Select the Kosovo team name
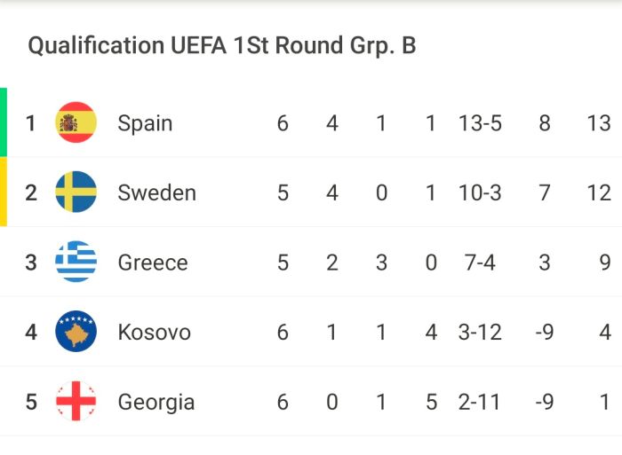622x455 pixels. 155,333
